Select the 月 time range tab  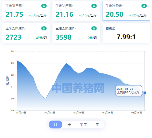click(x=56, y=124)
